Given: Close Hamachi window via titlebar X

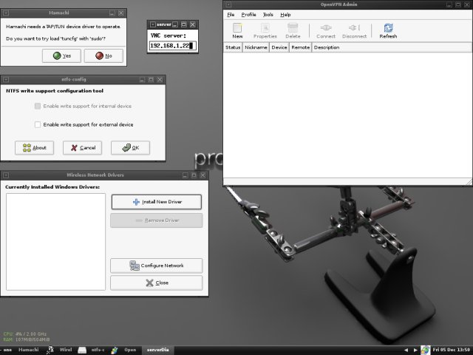Looking at the screenshot, I should [x=121, y=13].
